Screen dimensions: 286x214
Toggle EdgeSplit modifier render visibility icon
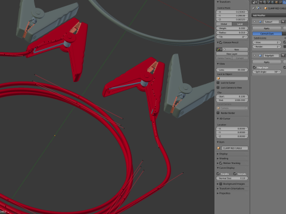tap(283, 55)
